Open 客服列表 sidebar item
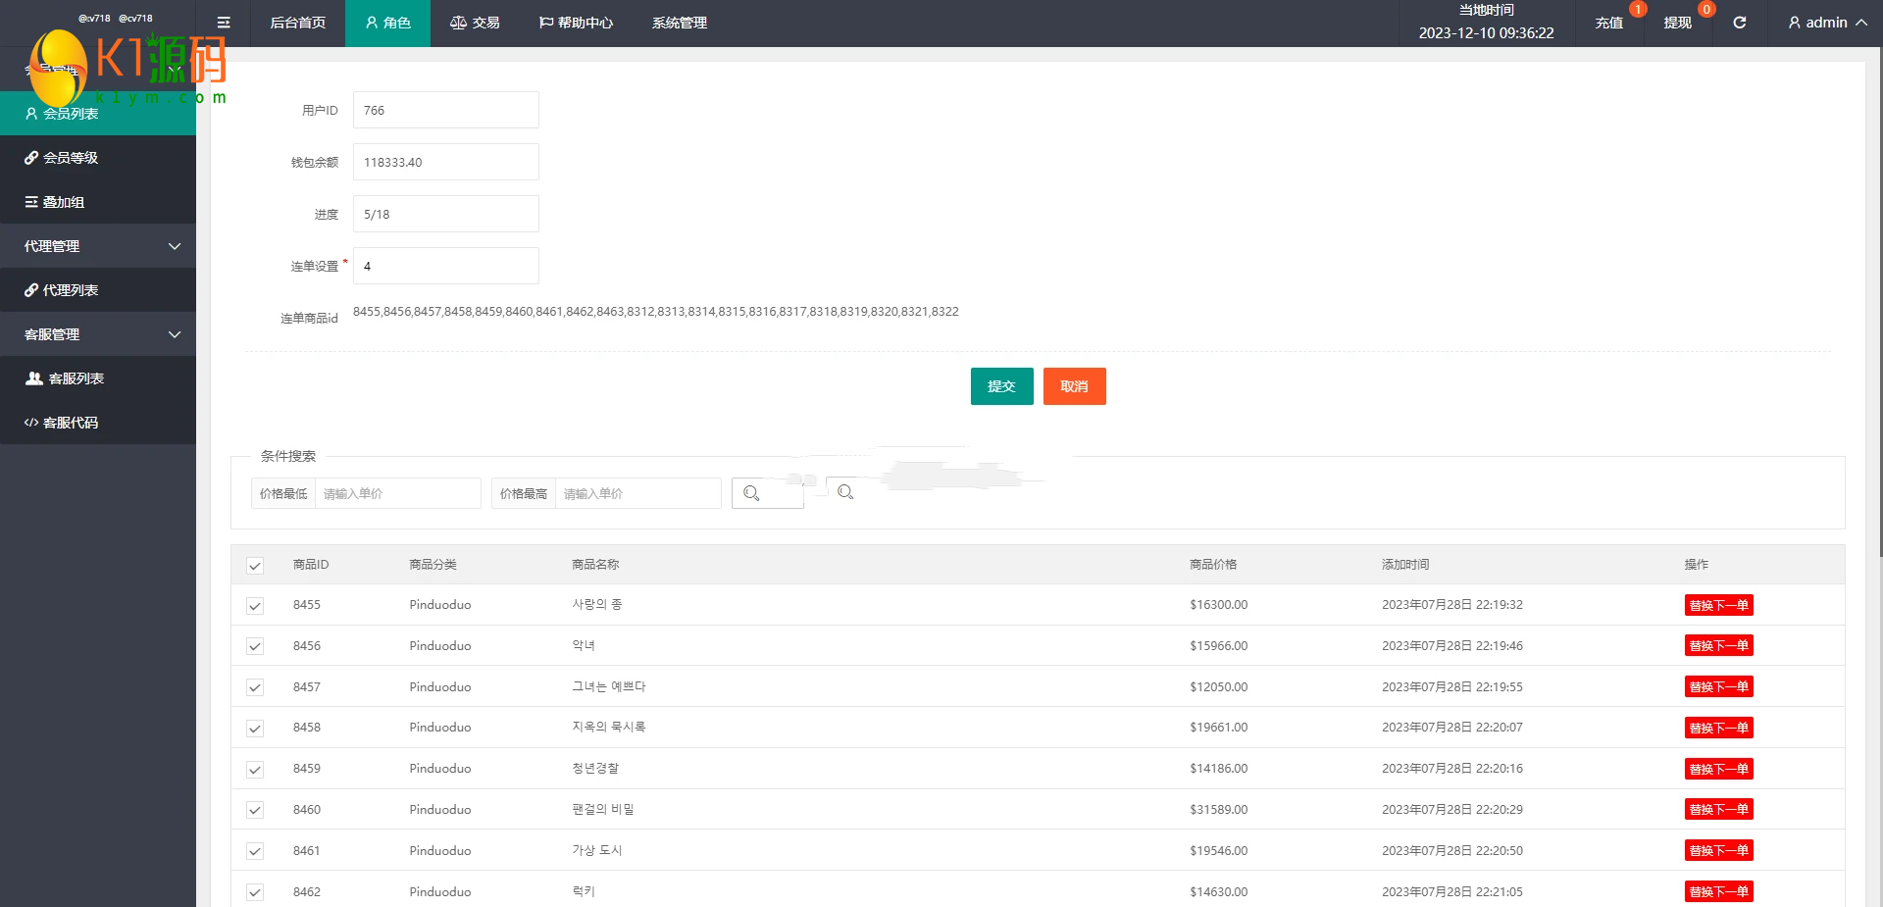This screenshot has height=907, width=1883. [x=98, y=378]
